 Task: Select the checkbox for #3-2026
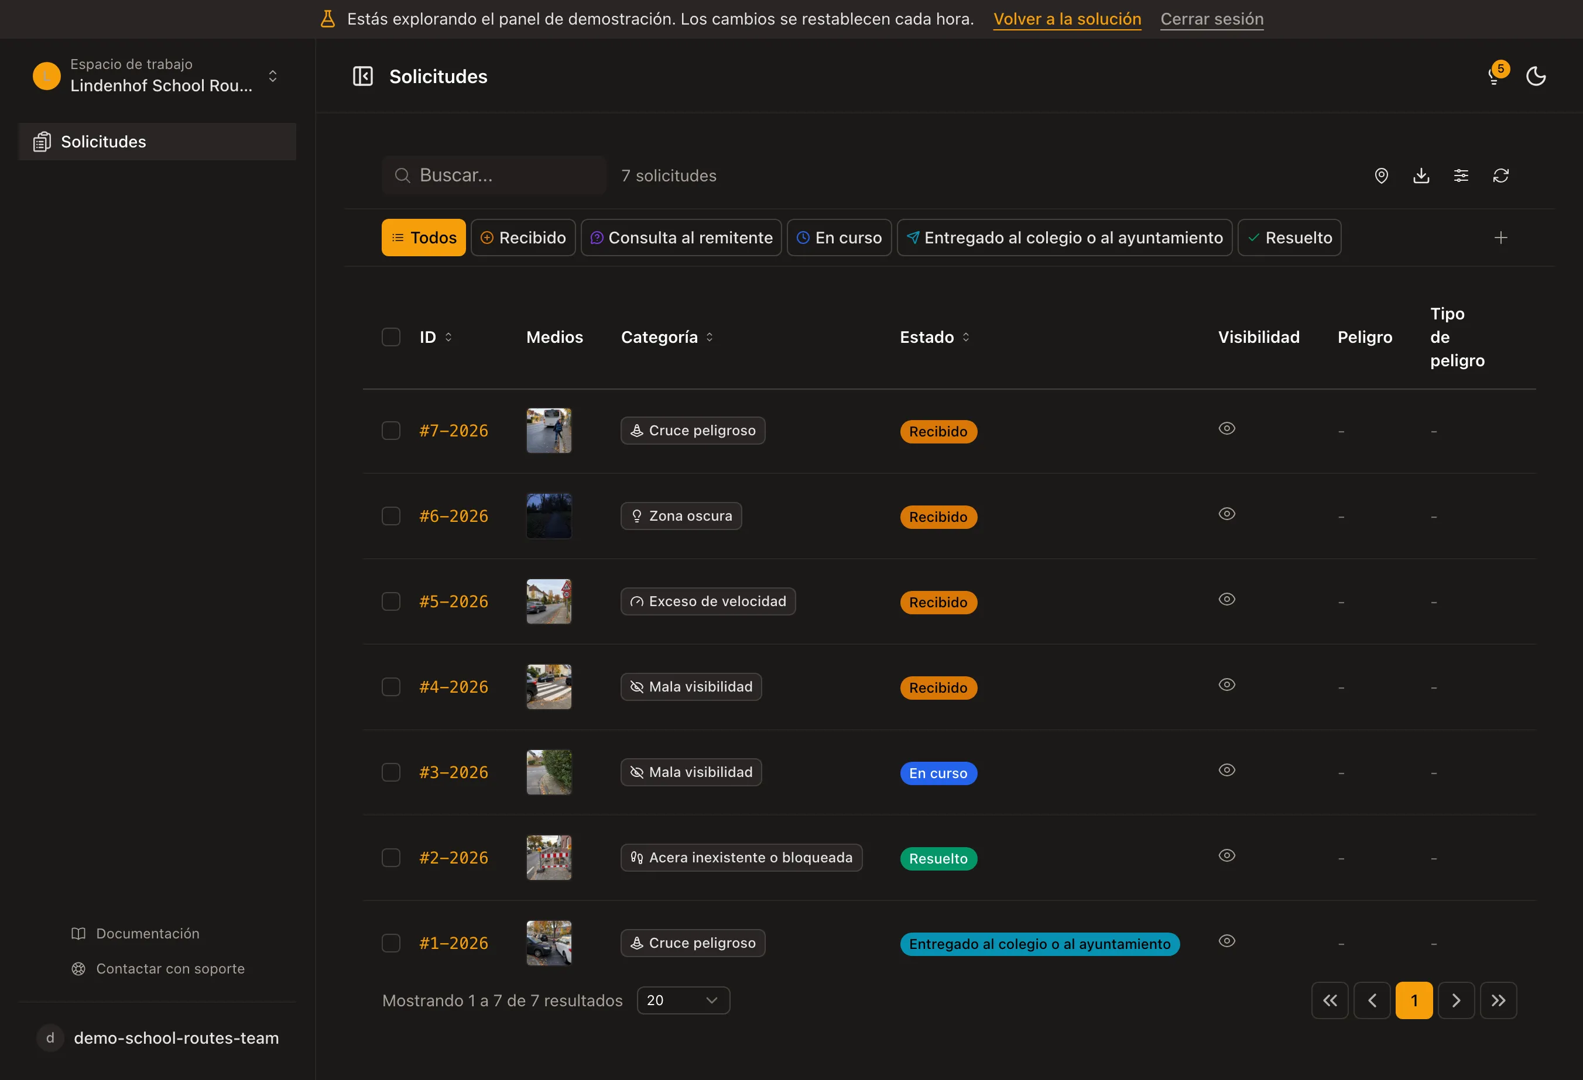point(391,772)
